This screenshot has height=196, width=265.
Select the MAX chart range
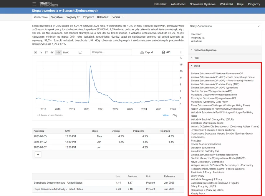point(66,53)
